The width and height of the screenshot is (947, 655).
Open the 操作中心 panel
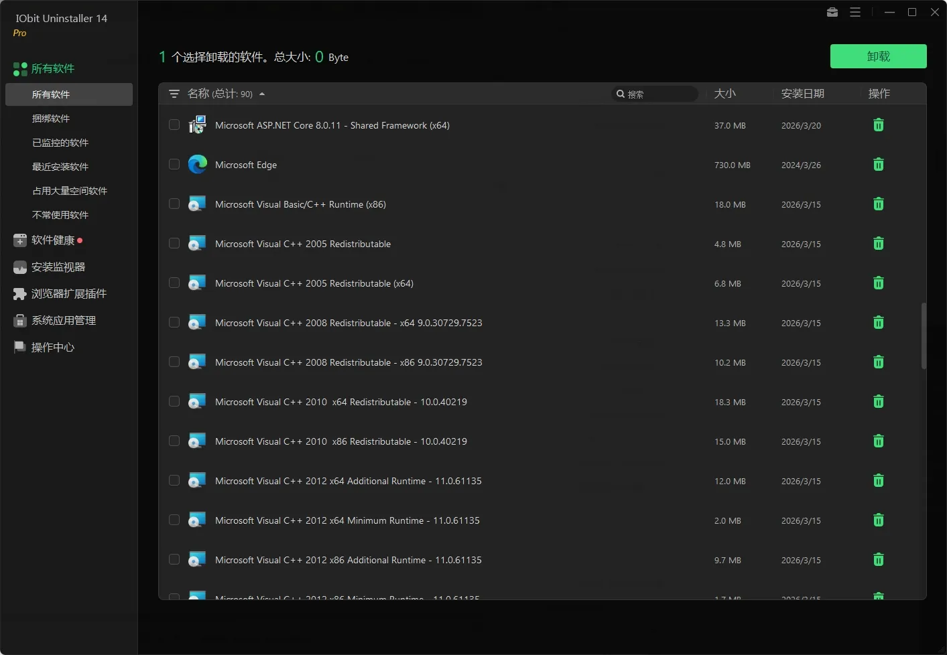click(x=52, y=347)
